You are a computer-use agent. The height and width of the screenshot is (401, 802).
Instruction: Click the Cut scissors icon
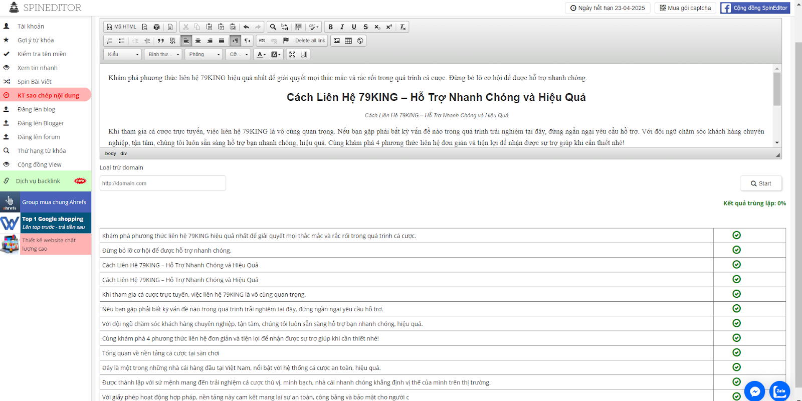pos(186,27)
